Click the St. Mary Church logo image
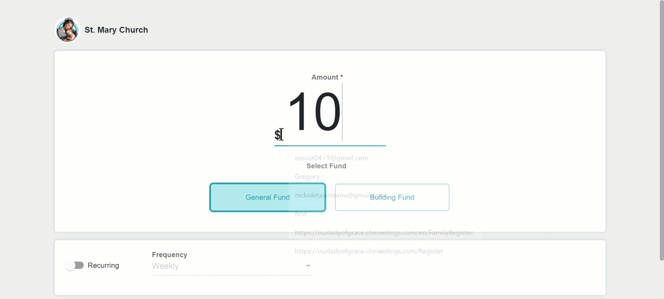 pos(68,30)
